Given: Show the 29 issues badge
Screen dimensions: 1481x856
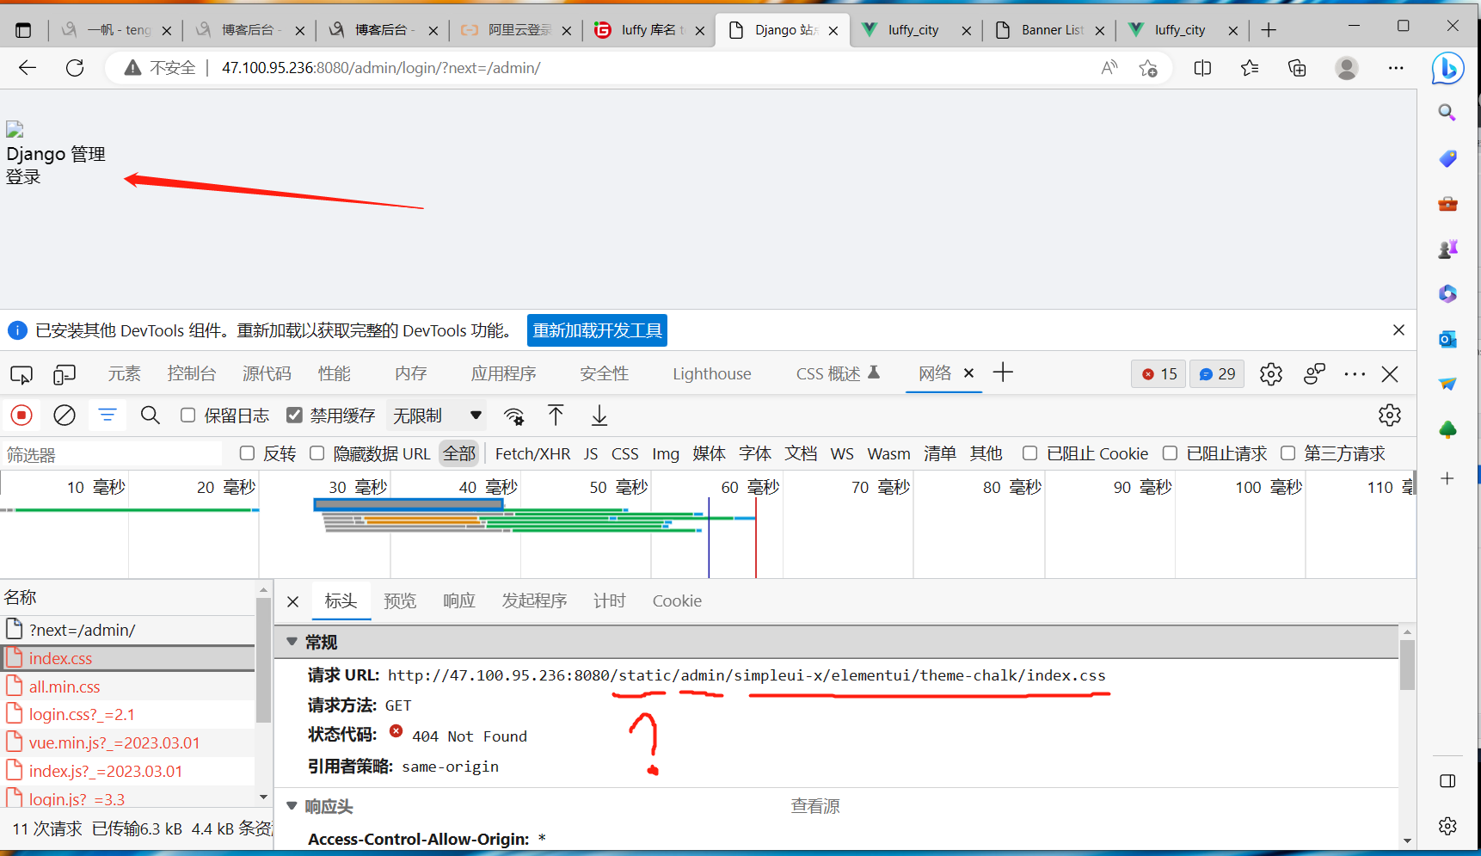Looking at the screenshot, I should pyautogui.click(x=1217, y=374).
